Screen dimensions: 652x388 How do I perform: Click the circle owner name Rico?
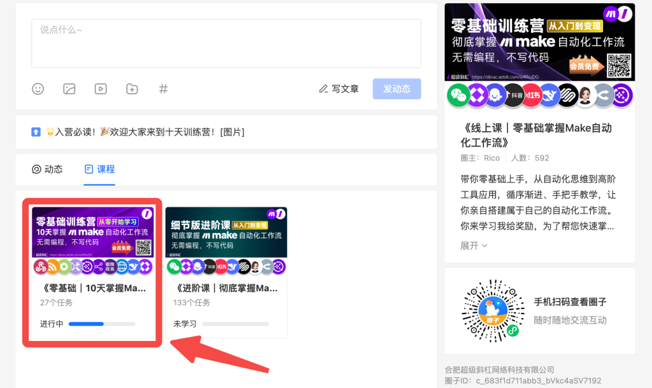coord(490,158)
